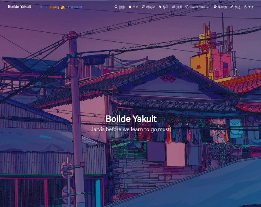Viewport: 261px width, 207px height.
Task: Open the 时间轴 archive menu item
Action: [x=151, y=7]
